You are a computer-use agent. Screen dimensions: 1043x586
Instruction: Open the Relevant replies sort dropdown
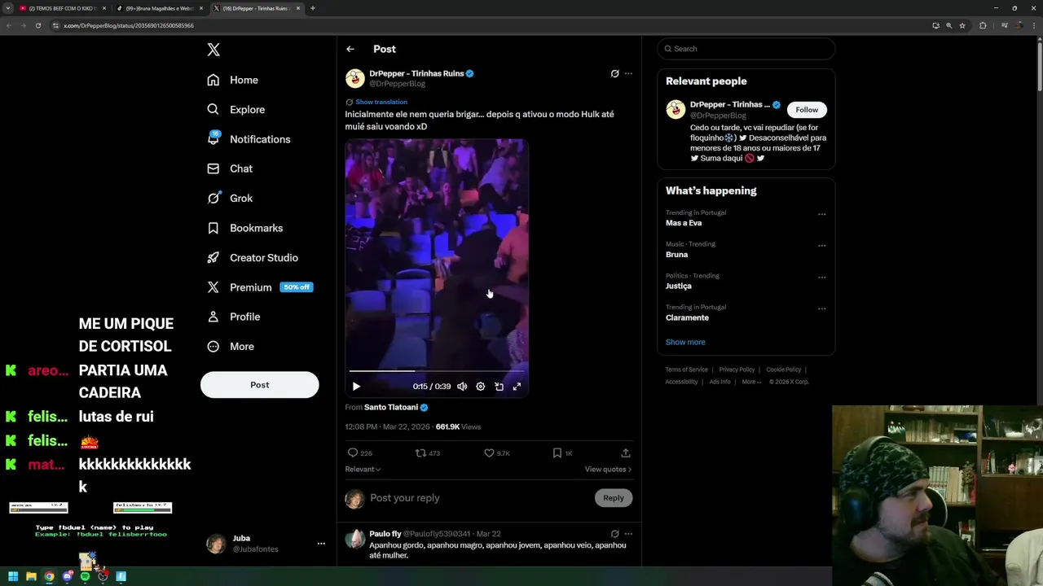pyautogui.click(x=363, y=469)
